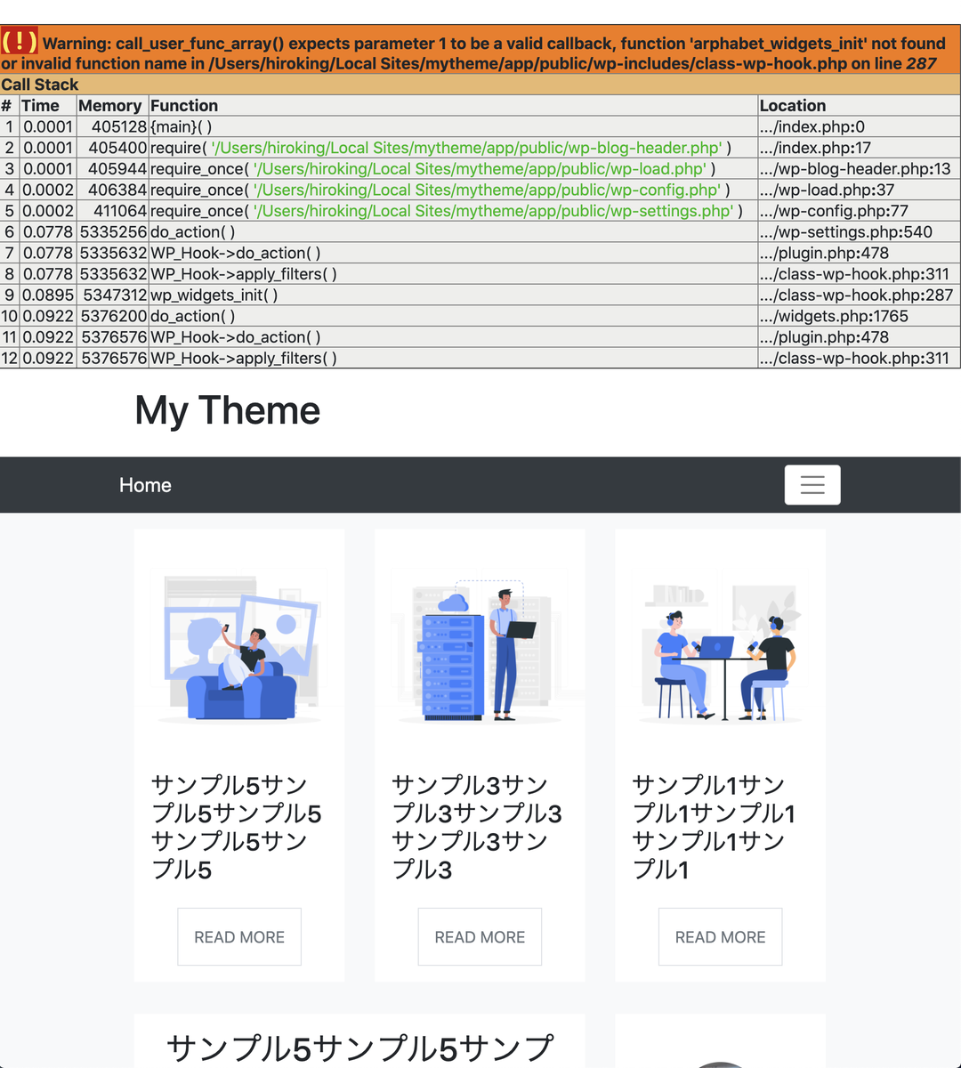Select the wp-settings.php path in call stack
Screen dimensions: 961x1068
pyautogui.click(x=495, y=211)
